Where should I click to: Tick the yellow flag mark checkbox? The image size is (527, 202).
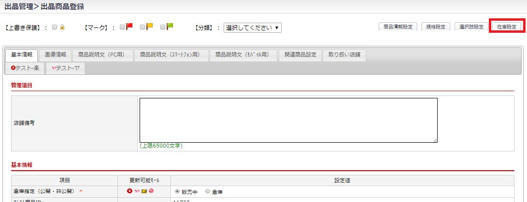tap(142, 27)
